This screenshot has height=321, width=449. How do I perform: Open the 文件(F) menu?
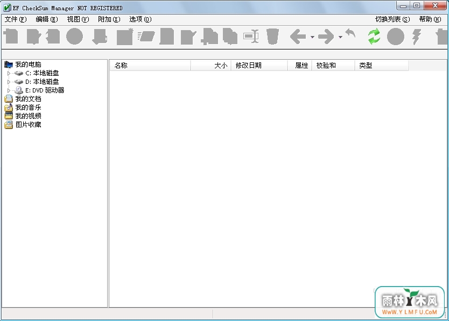(16, 19)
